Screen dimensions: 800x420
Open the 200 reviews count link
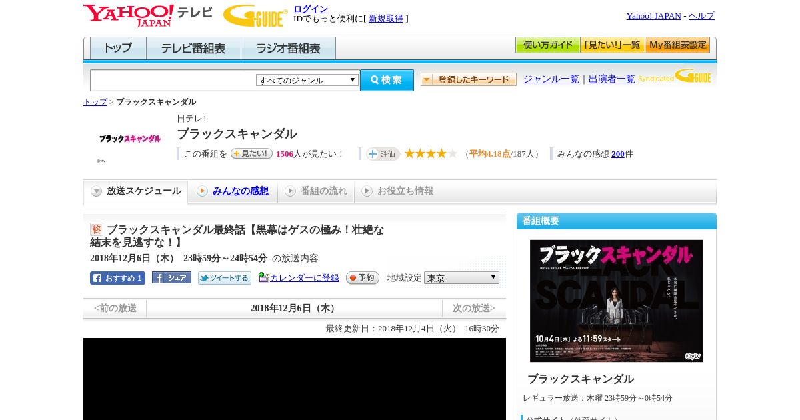[x=618, y=154]
